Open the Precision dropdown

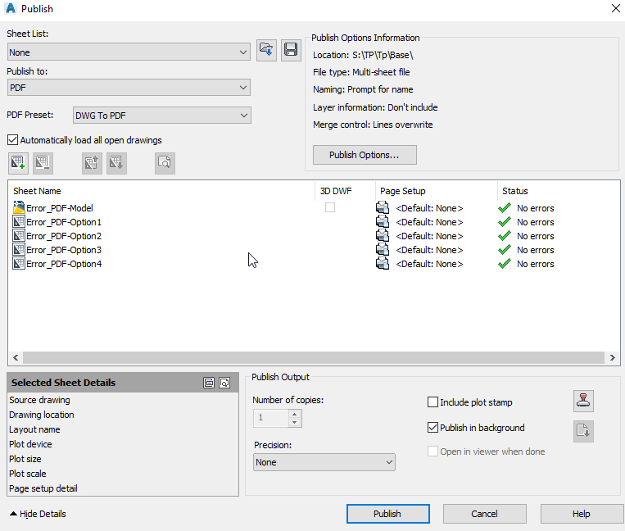click(x=324, y=462)
